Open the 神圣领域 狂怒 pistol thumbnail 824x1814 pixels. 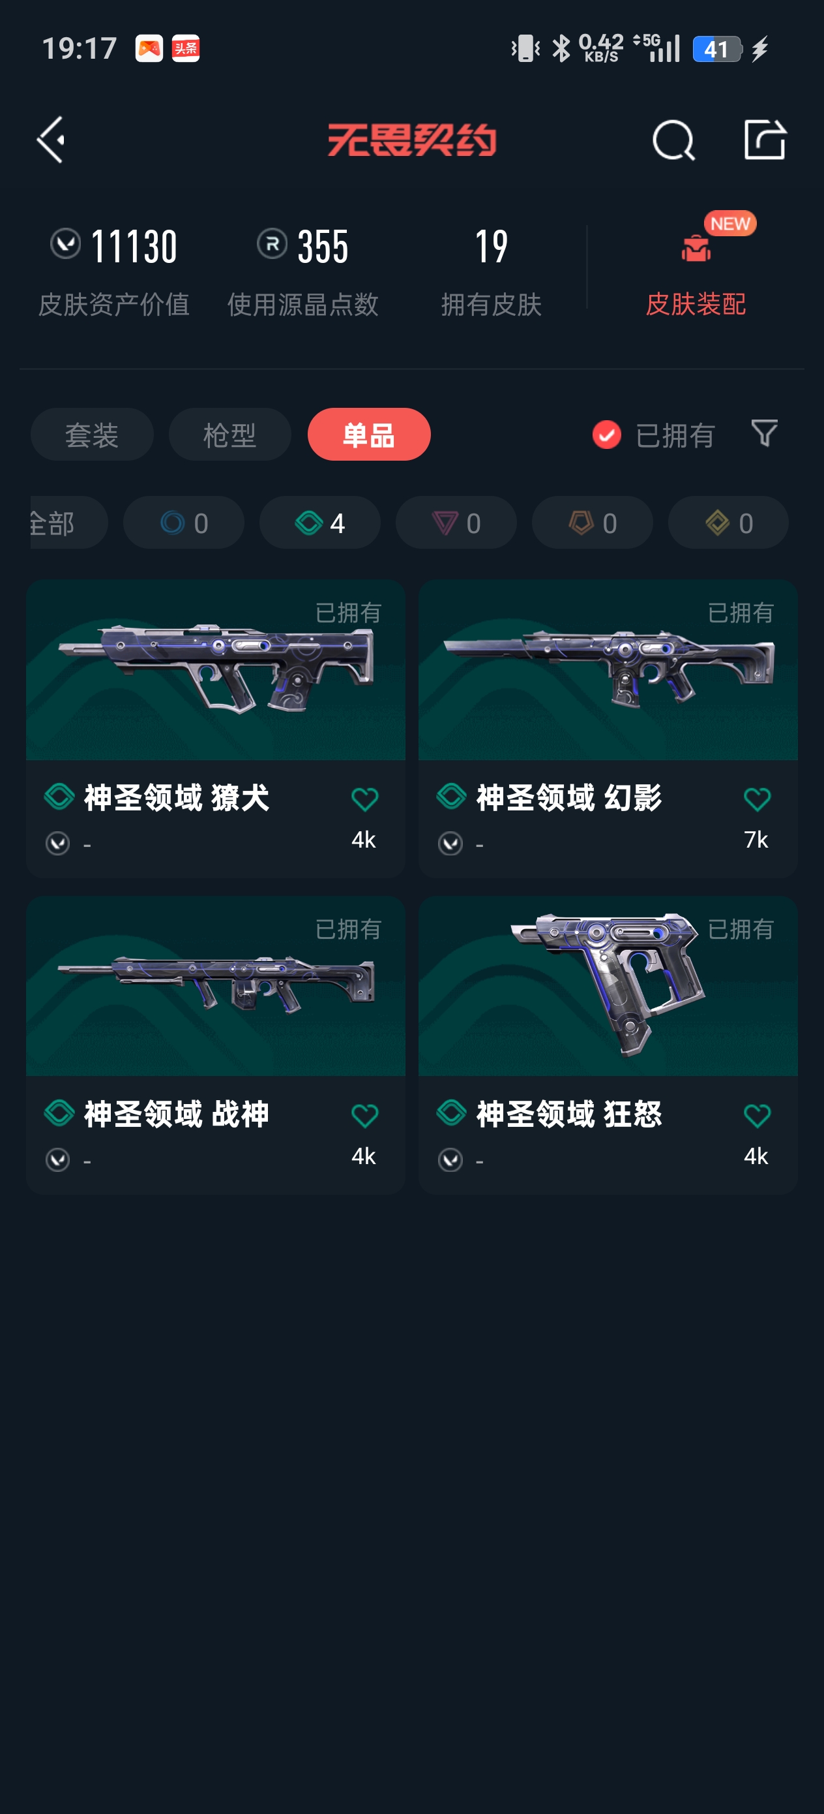[608, 986]
